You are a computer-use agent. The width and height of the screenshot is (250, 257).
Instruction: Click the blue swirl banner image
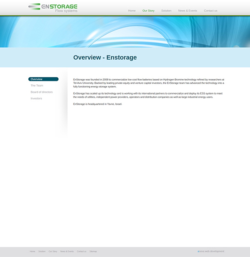[125, 32]
